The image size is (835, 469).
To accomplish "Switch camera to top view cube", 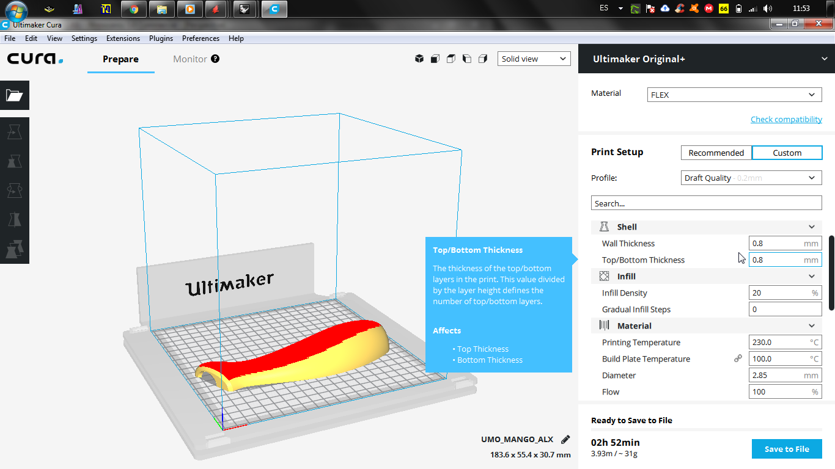I will [x=451, y=59].
